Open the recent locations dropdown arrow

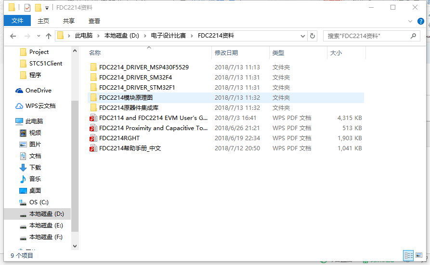[x=39, y=36]
